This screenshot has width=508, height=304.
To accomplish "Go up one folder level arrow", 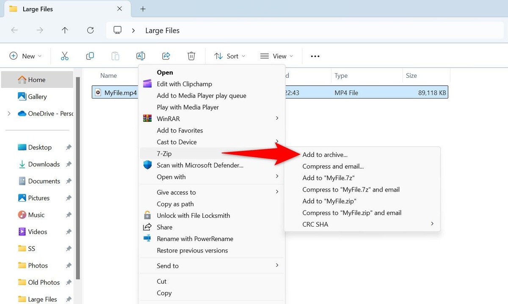I will pyautogui.click(x=65, y=30).
